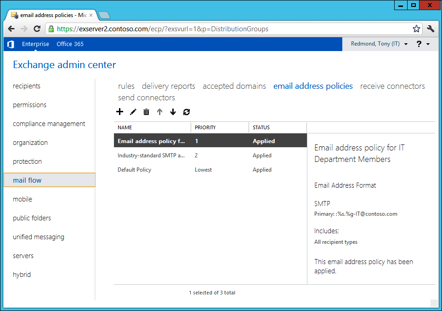
Task: Switch to Office 365 tab
Action: pos(70,44)
